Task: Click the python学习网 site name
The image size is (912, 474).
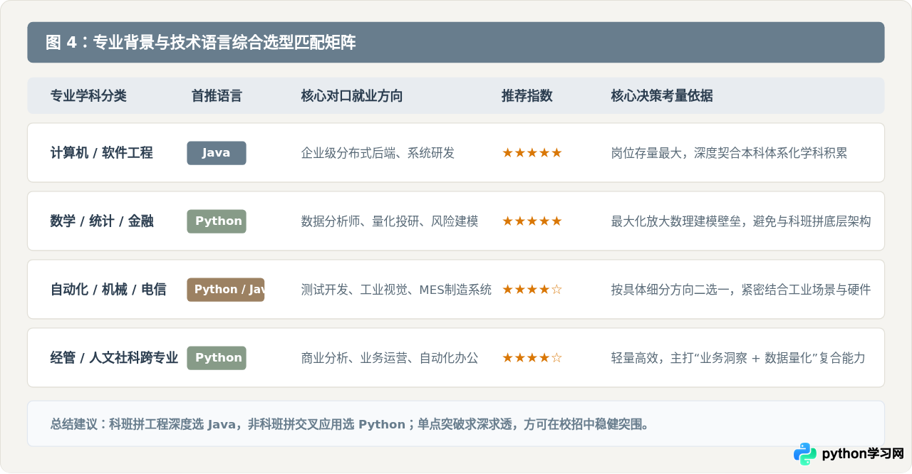Action: 863,454
